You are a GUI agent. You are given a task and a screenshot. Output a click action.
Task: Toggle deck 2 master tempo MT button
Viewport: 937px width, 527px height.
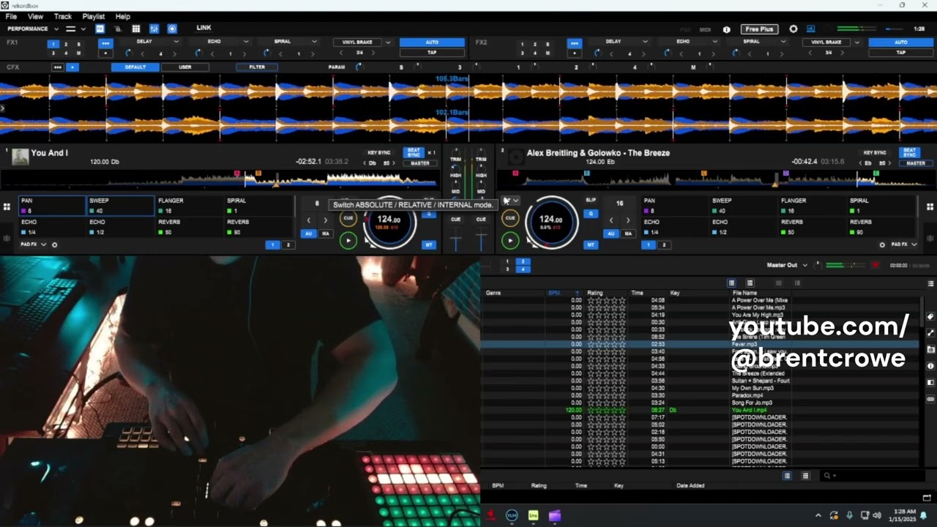pyautogui.click(x=591, y=244)
